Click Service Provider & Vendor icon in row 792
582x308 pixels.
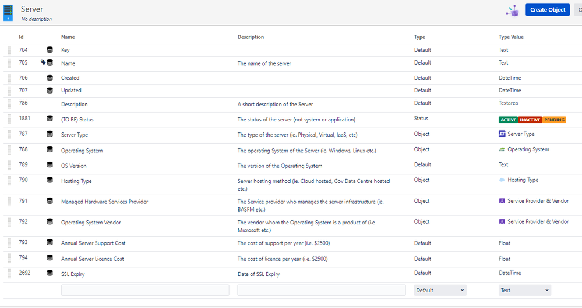point(502,222)
